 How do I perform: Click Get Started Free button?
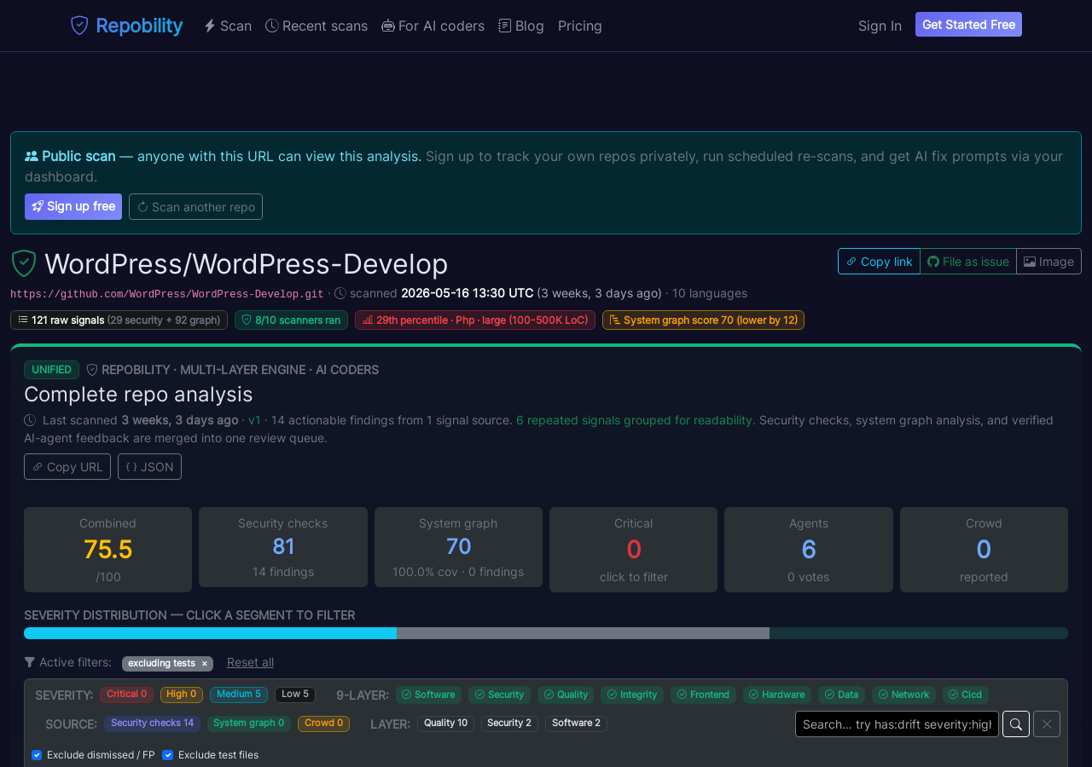click(x=968, y=25)
